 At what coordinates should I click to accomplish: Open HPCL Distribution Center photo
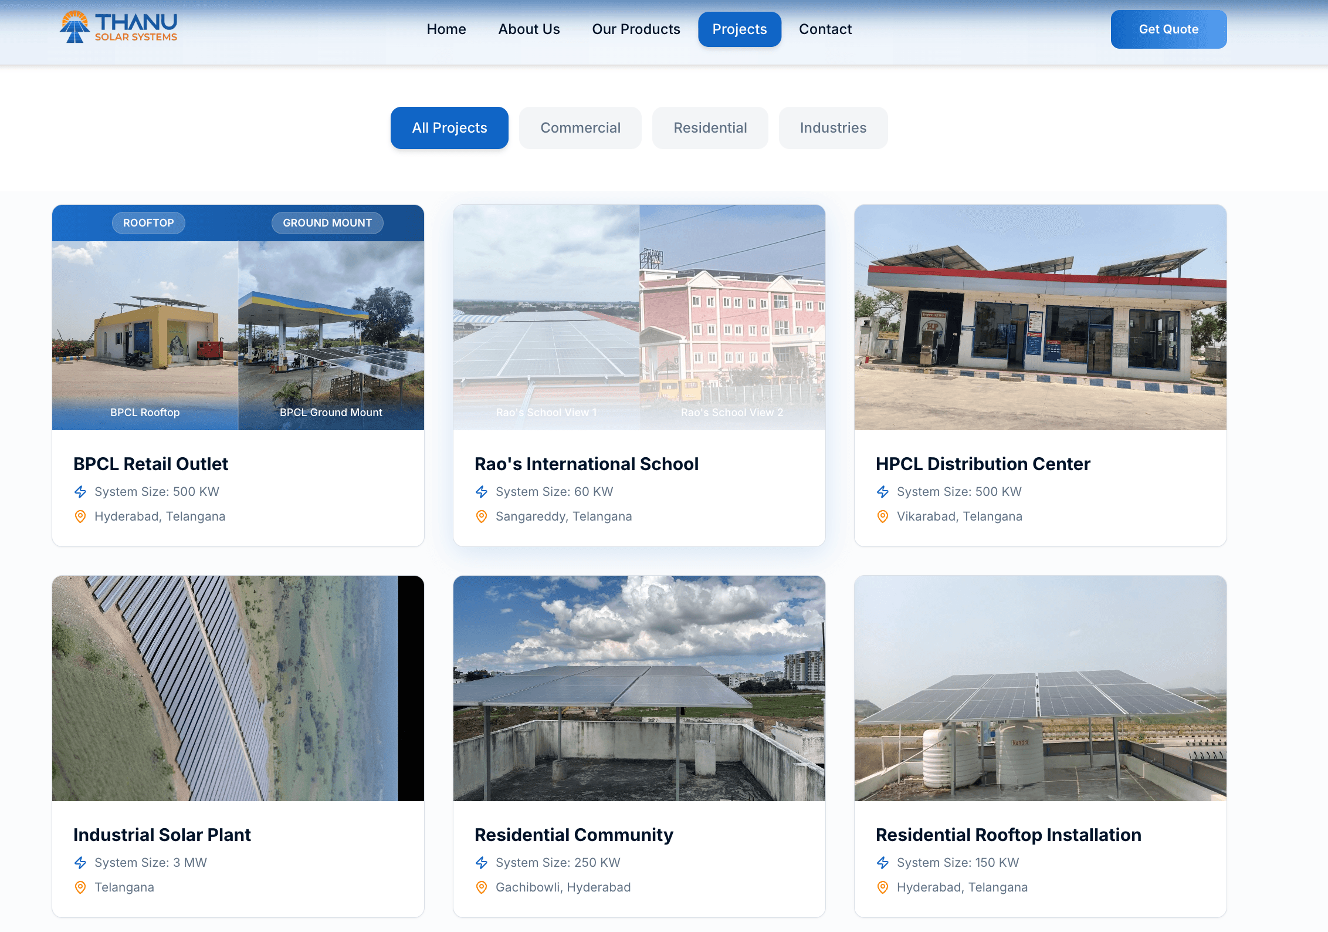(x=1040, y=318)
